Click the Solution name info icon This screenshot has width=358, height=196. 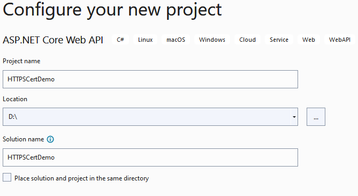click(50, 139)
